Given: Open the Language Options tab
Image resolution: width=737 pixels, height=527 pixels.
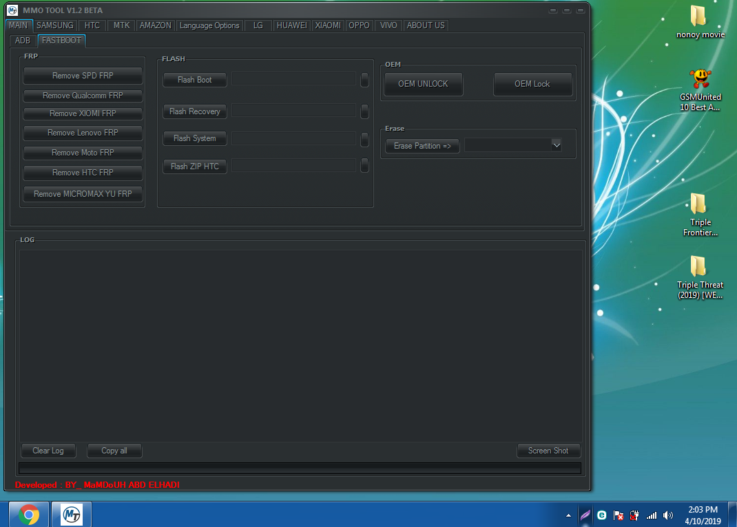Looking at the screenshot, I should [x=209, y=25].
